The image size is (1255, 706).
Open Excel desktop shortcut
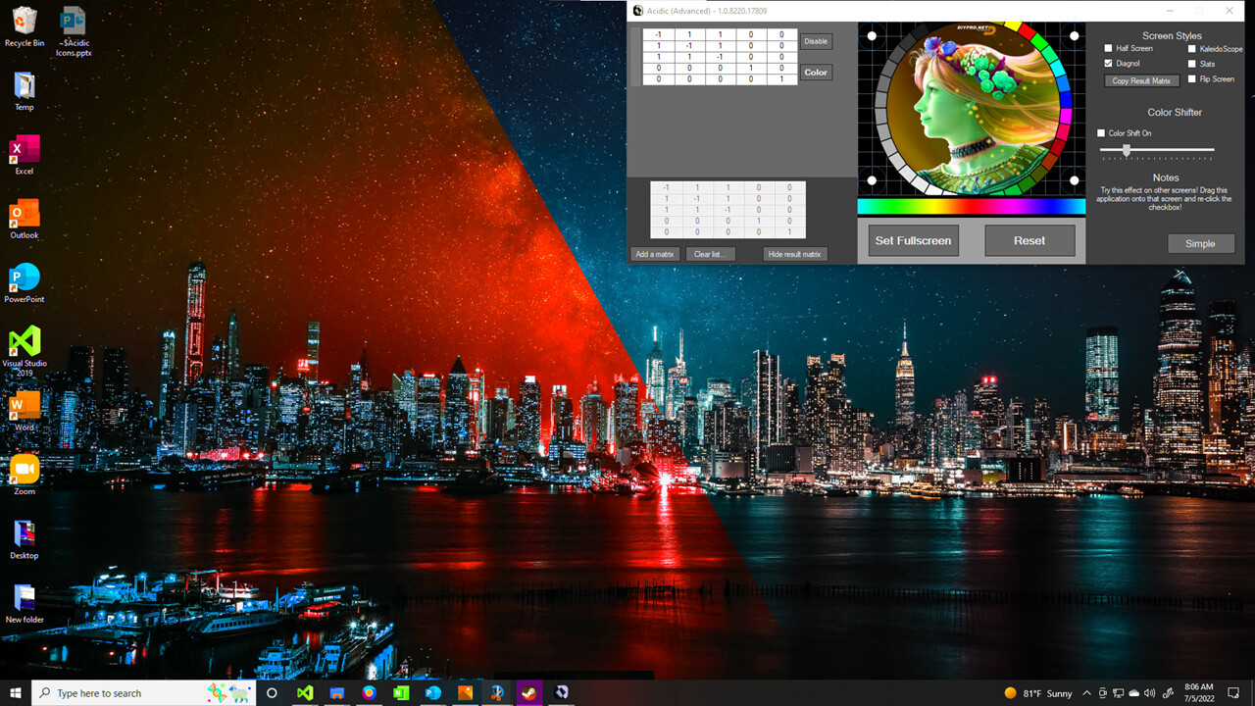pyautogui.click(x=25, y=150)
